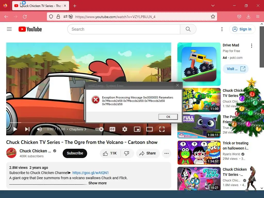Expand the Chapters chevron in player
Screen dimensions: 264x198
pos(85,129)
